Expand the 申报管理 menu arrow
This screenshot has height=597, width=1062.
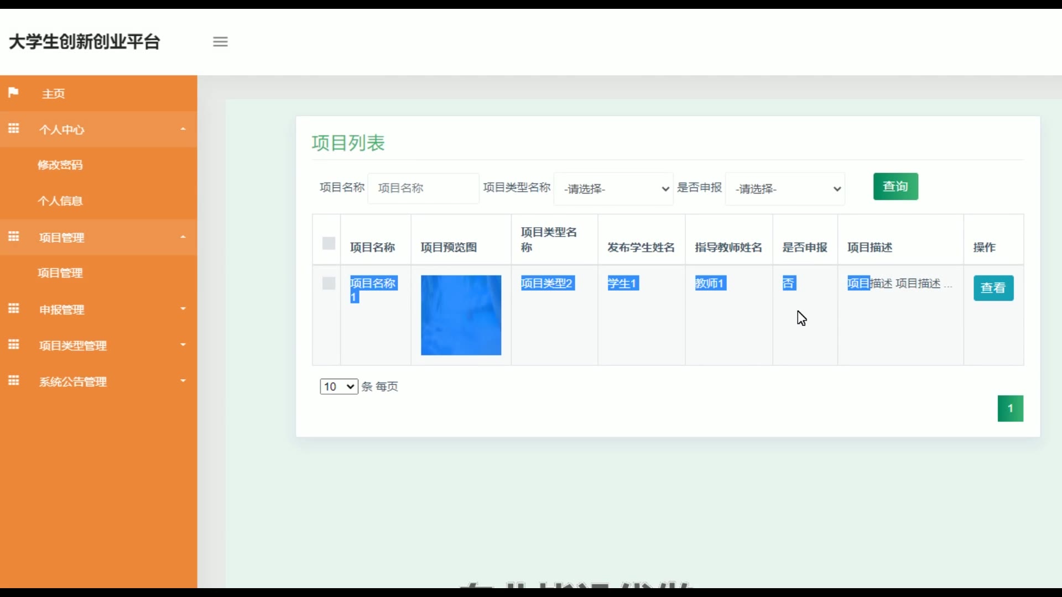[x=183, y=309]
